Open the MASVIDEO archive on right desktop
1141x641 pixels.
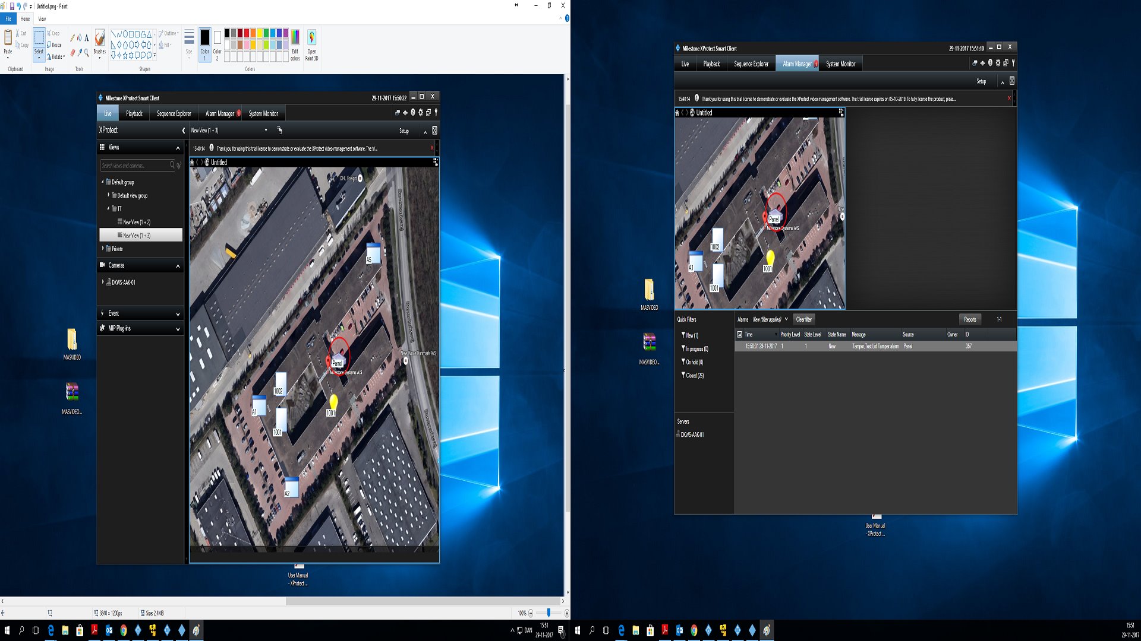pyautogui.click(x=649, y=349)
